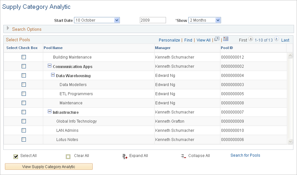The width and height of the screenshot is (297, 175).
Task: Click the download to spreadsheet icon
Action: pos(226,39)
